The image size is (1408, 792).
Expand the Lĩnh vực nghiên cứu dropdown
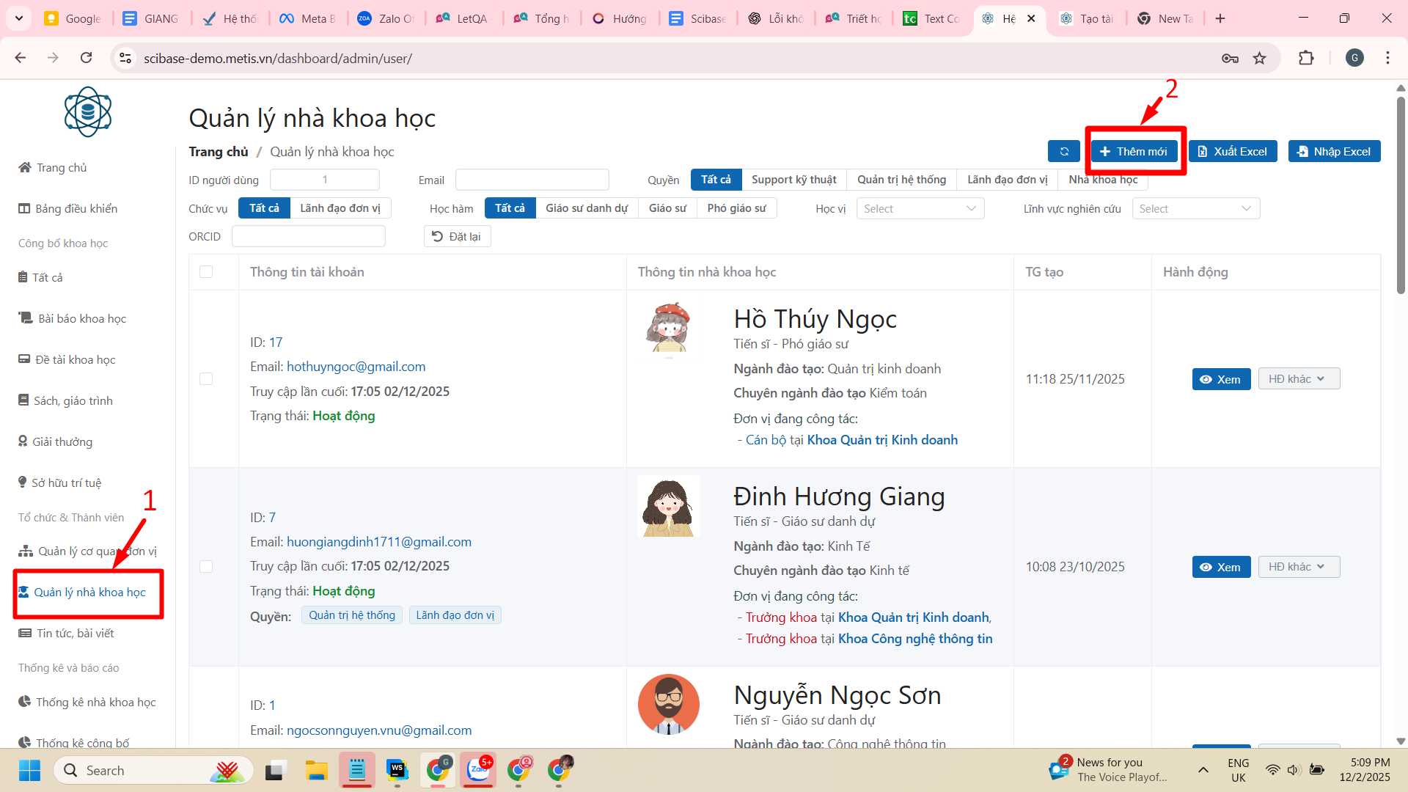(1195, 209)
